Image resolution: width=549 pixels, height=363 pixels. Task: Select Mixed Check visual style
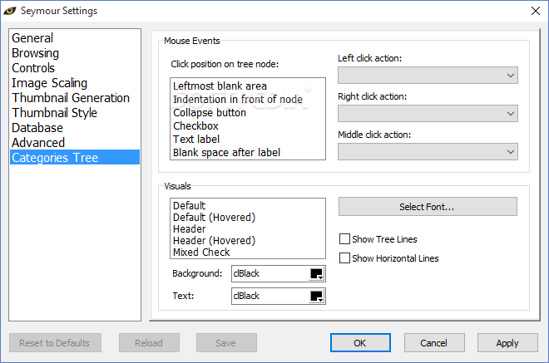click(x=248, y=253)
